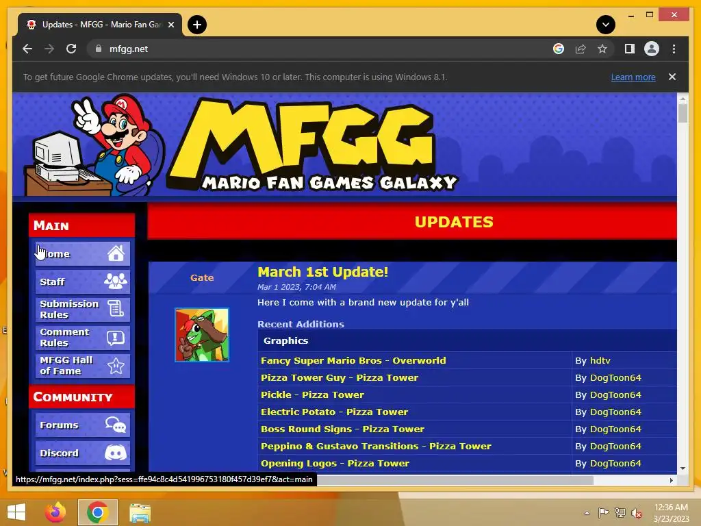The height and width of the screenshot is (526, 701).
Task: Click the MFGG logo banner
Action: click(312, 145)
